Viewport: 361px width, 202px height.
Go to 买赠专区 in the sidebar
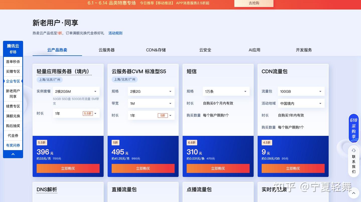pos(13,71)
